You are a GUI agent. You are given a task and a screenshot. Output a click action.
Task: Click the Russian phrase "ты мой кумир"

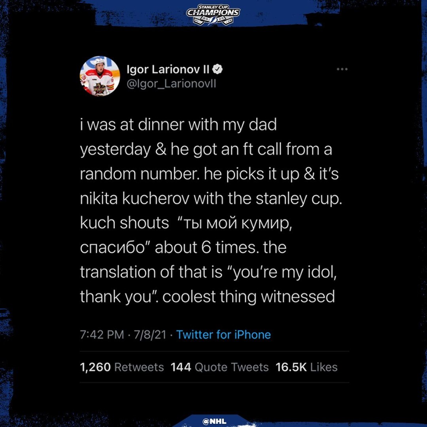coord(236,223)
